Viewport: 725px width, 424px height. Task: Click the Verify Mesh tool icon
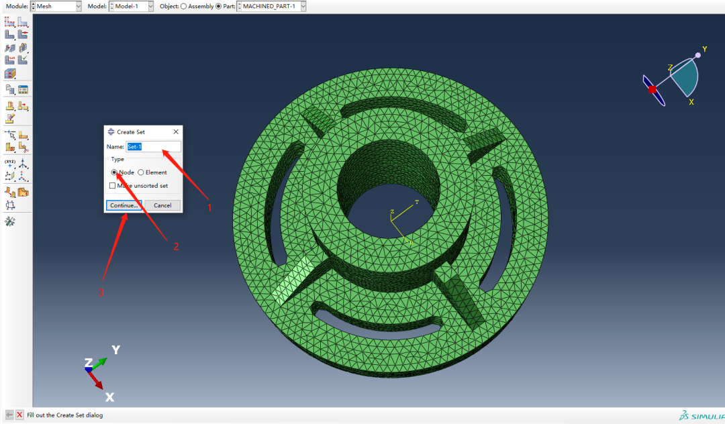23,60
